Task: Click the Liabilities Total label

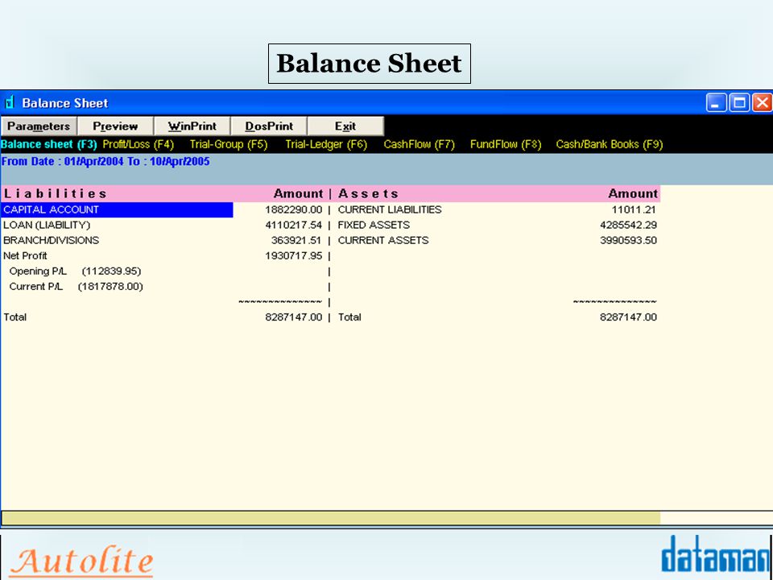Action: [x=14, y=317]
